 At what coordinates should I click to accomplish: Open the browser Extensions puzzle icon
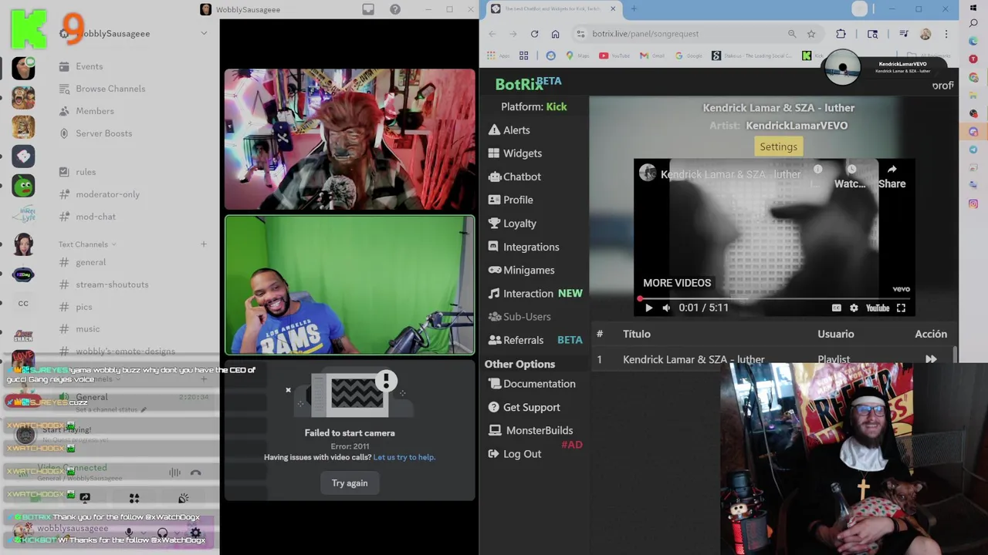[x=841, y=34]
